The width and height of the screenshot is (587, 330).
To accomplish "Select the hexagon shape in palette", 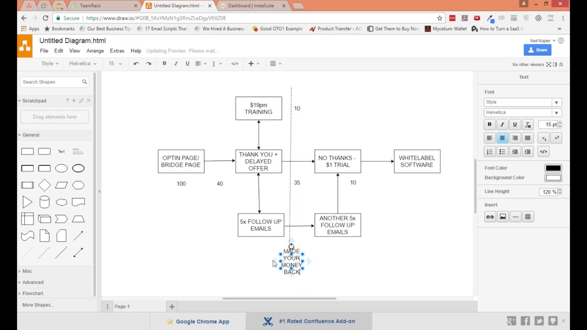I will pos(78,185).
